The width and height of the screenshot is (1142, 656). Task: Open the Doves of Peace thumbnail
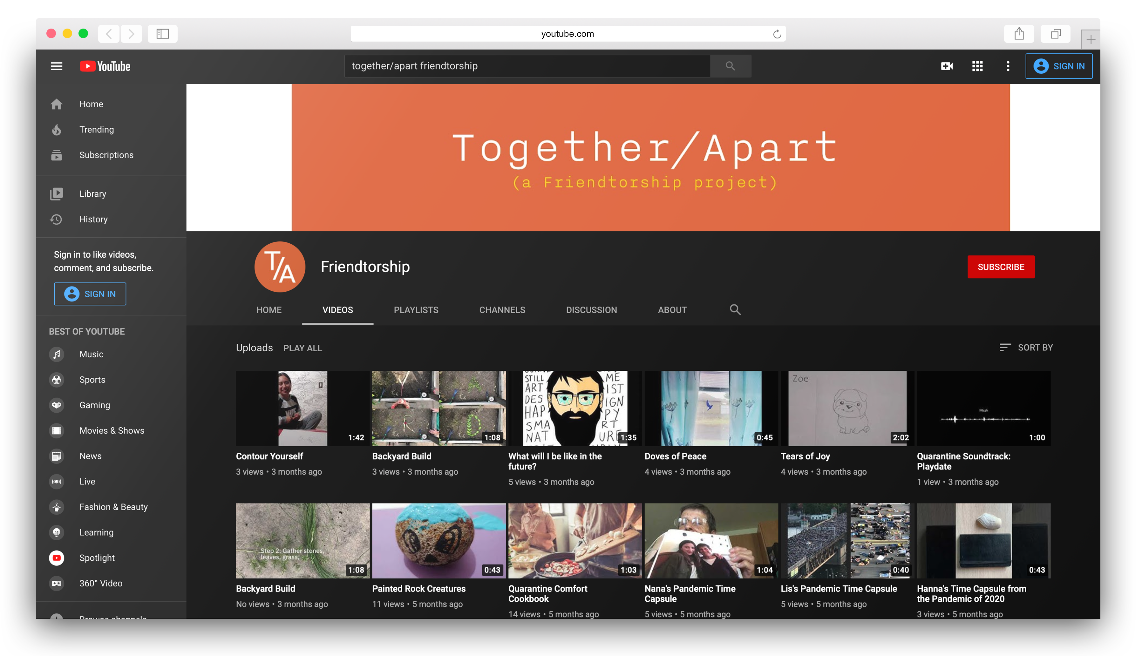[711, 408]
